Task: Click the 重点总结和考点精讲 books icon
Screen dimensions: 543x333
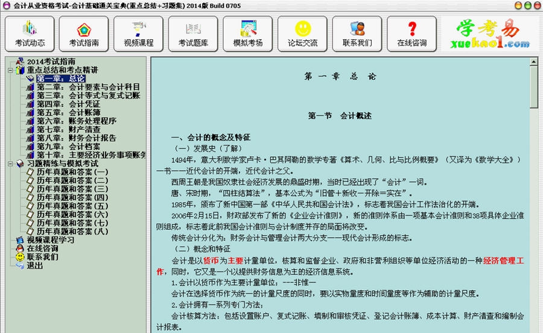Action: coord(20,70)
